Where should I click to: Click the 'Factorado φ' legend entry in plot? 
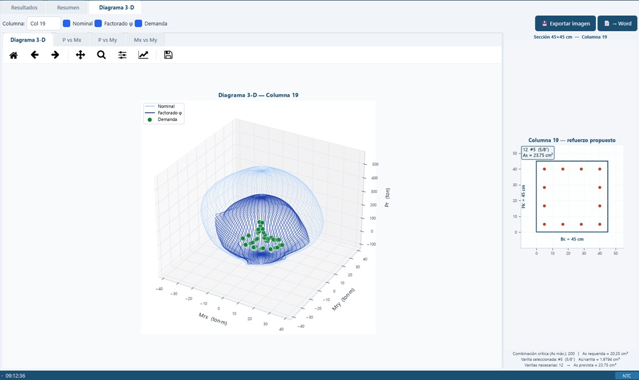tap(163, 113)
